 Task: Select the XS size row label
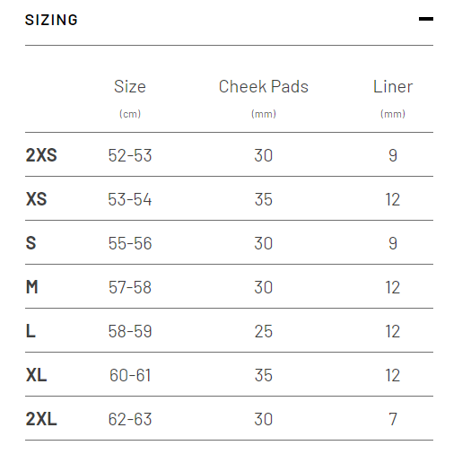point(37,199)
